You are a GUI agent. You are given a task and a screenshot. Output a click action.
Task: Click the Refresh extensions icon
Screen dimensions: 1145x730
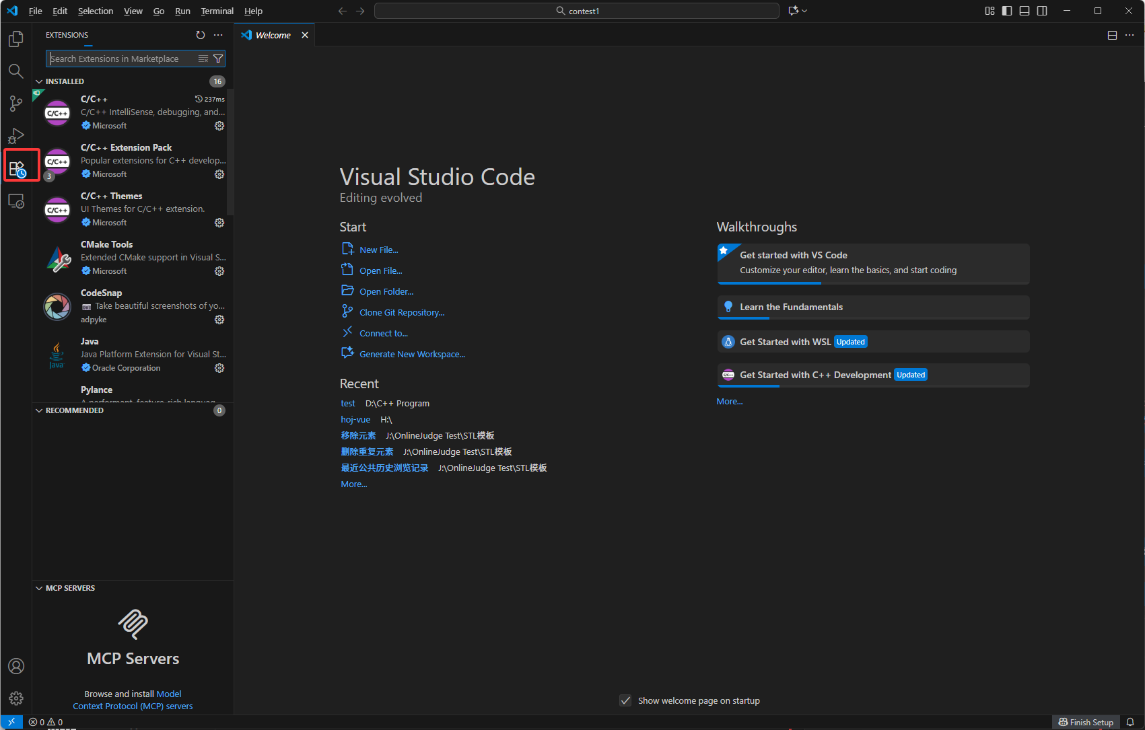(x=201, y=35)
